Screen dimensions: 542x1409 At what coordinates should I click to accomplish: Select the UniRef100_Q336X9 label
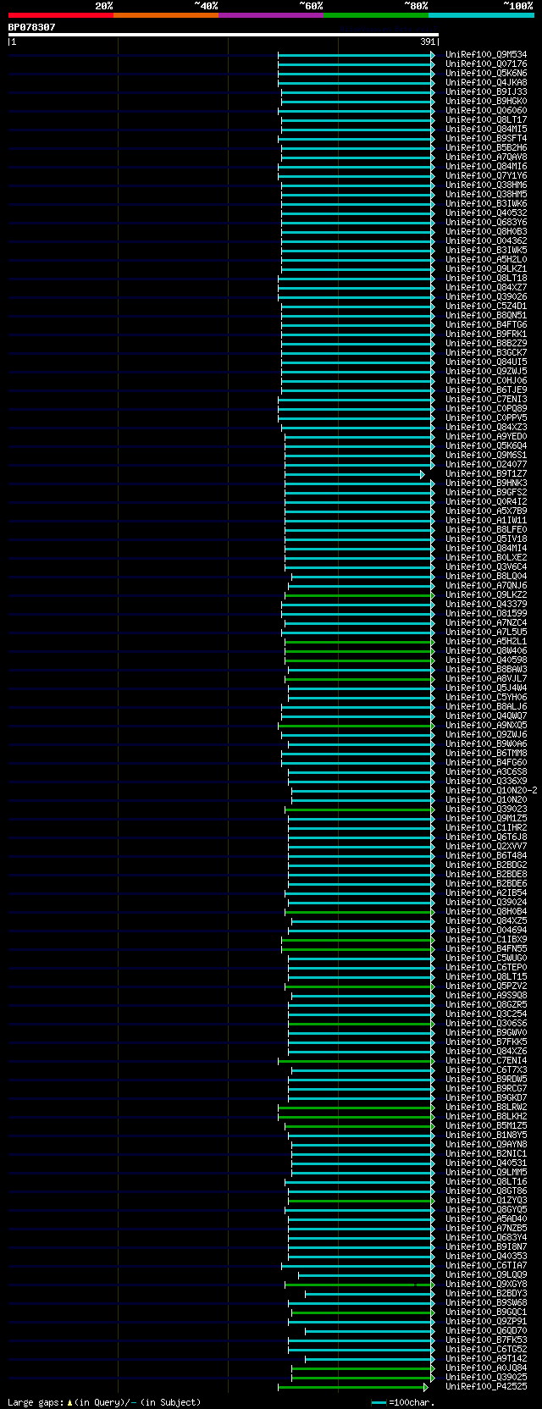[x=486, y=782]
